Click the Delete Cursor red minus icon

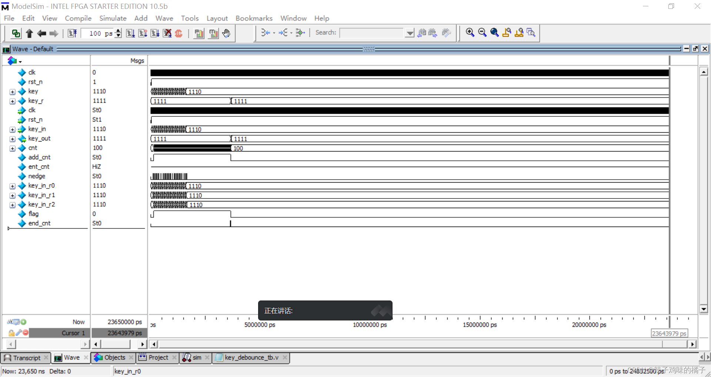[x=25, y=333]
